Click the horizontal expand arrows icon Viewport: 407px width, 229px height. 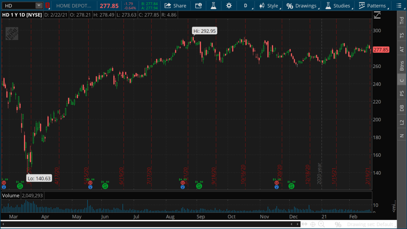(305, 224)
